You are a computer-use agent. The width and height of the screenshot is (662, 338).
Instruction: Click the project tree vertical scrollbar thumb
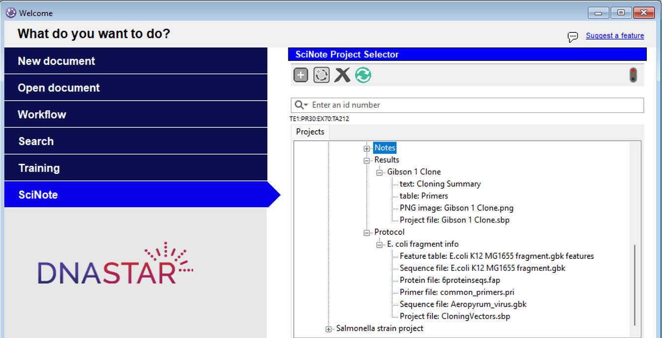635,285
